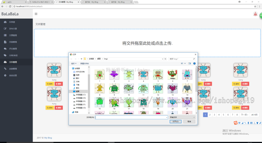Click the file list's down scroll arrow
The width and height of the screenshot is (262, 143).
click(x=196, y=113)
